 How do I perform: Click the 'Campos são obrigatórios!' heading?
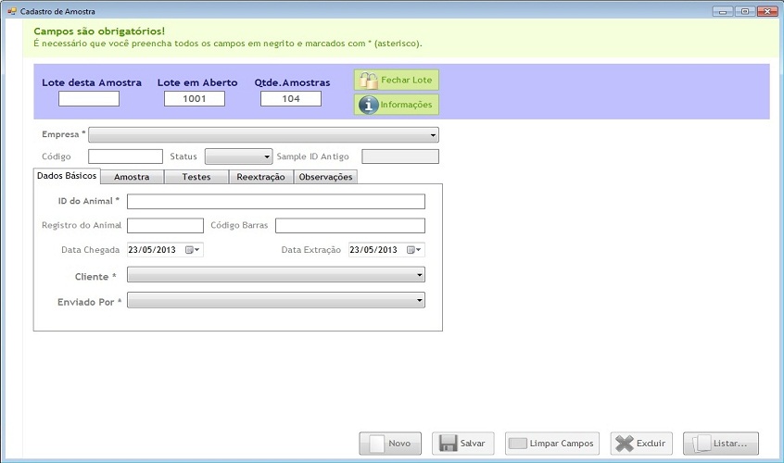point(99,31)
